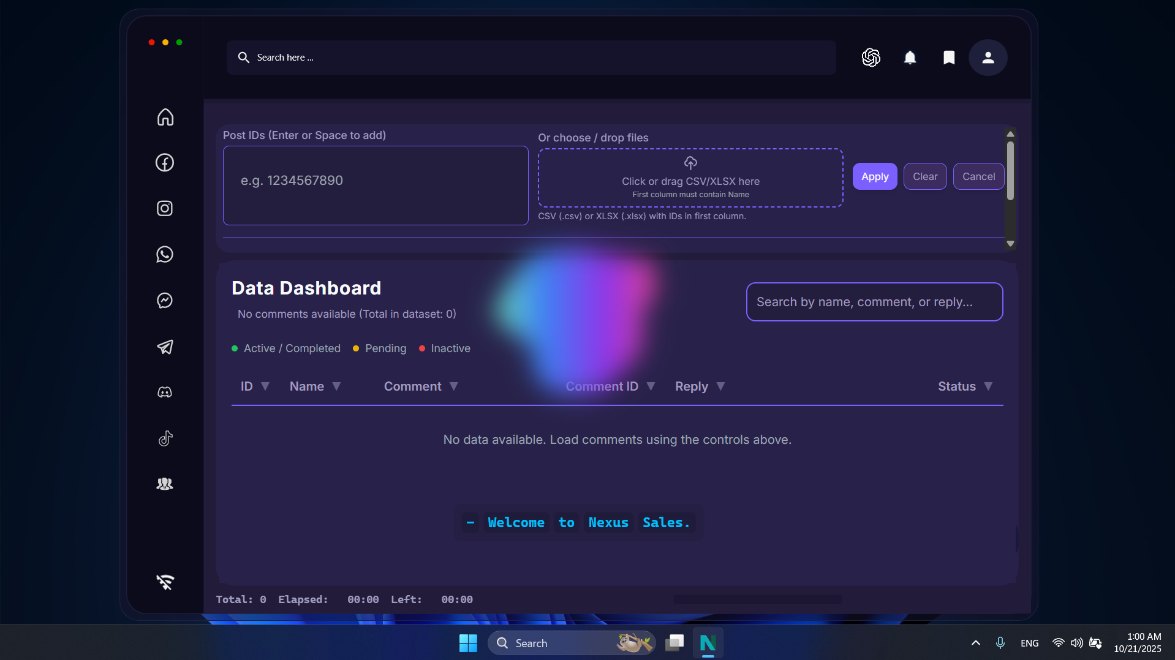This screenshot has width=1175, height=660.
Task: Open the Status column sort dropdown
Action: click(x=988, y=386)
